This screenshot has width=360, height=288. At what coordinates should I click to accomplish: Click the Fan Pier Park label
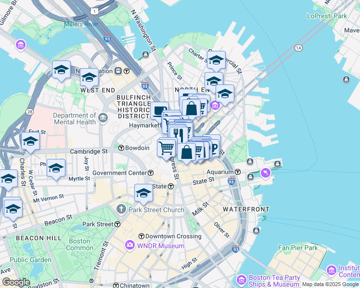point(298,248)
